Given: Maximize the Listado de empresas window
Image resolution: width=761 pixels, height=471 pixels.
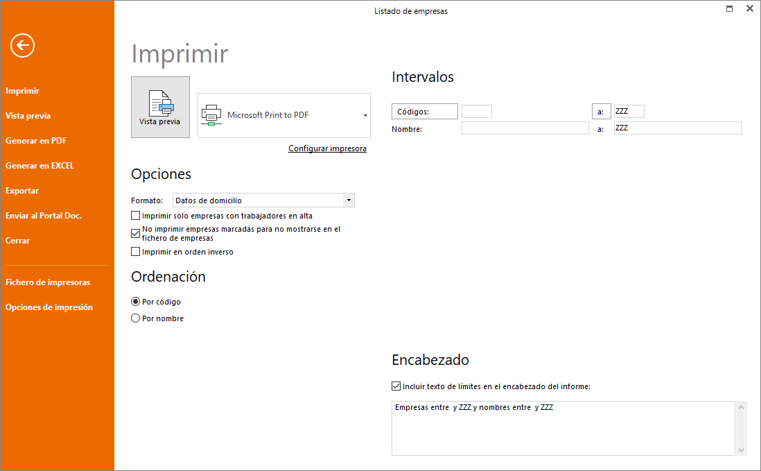Looking at the screenshot, I should 729,9.
